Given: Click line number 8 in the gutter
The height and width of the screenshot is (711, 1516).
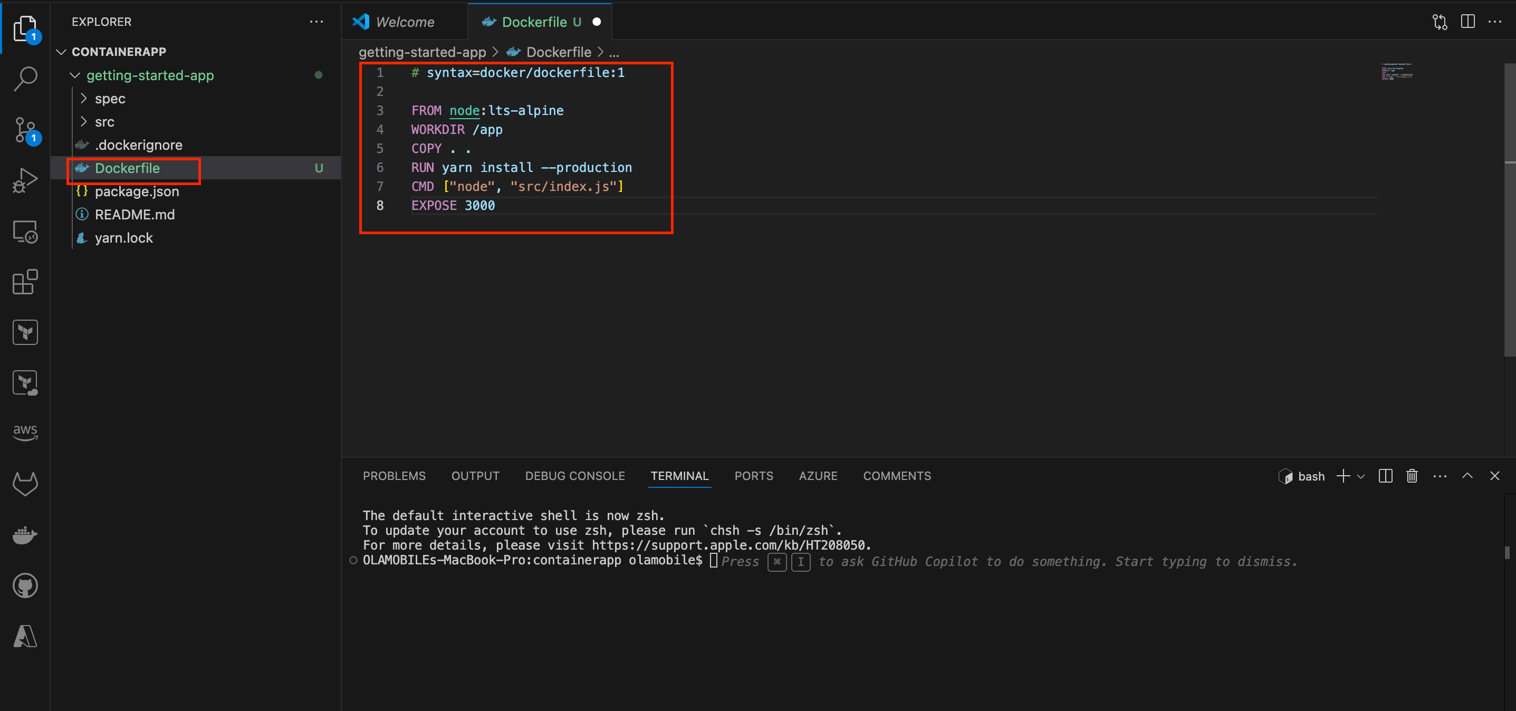Looking at the screenshot, I should [x=380, y=205].
